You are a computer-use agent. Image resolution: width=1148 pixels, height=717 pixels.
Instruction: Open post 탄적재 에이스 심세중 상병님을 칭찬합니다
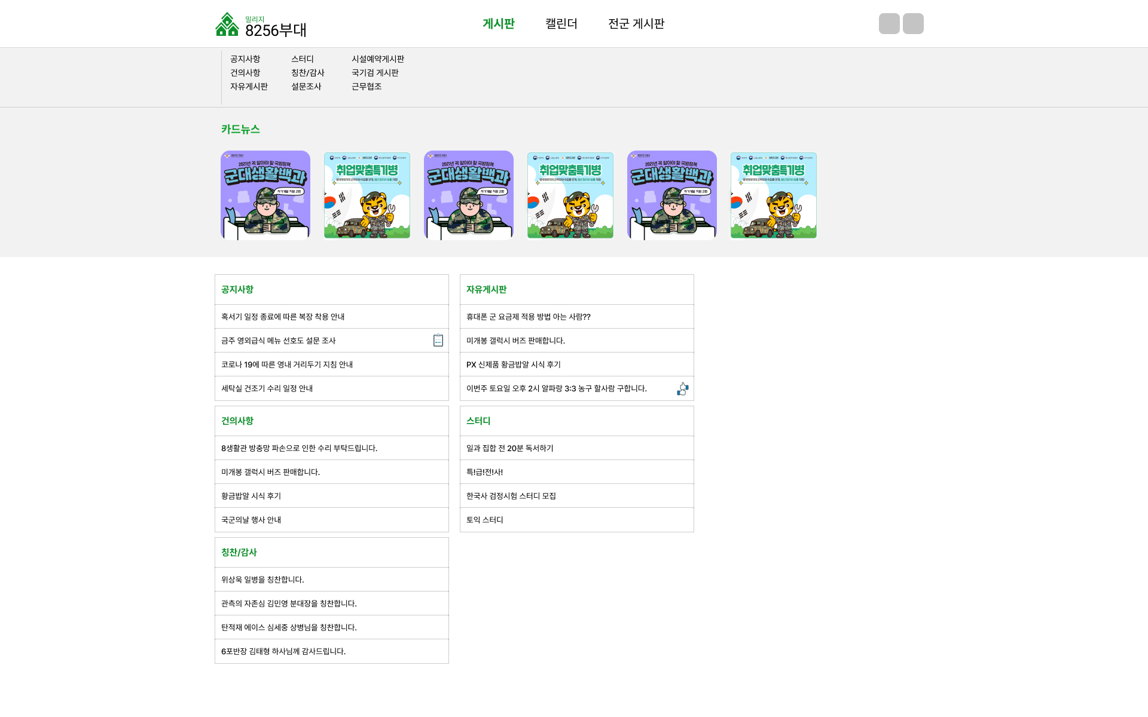(x=332, y=627)
